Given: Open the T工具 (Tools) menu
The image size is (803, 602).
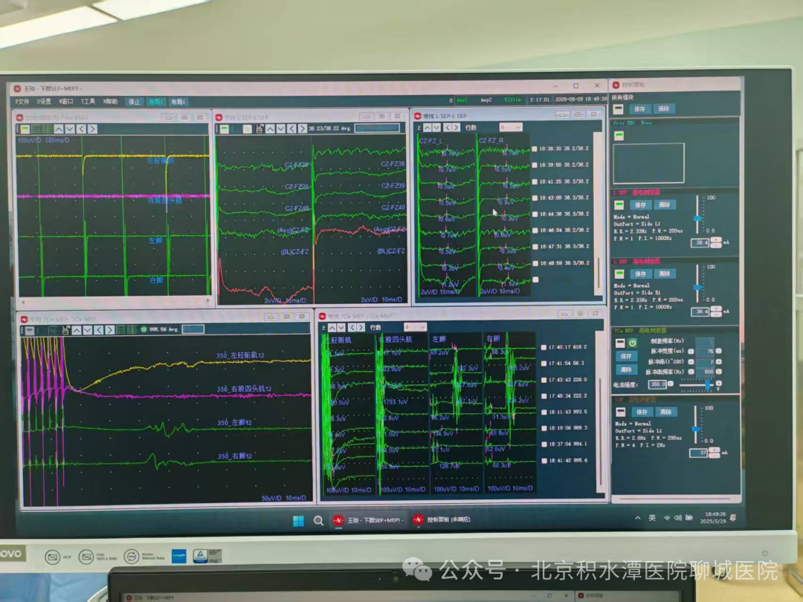Looking at the screenshot, I should 88,101.
